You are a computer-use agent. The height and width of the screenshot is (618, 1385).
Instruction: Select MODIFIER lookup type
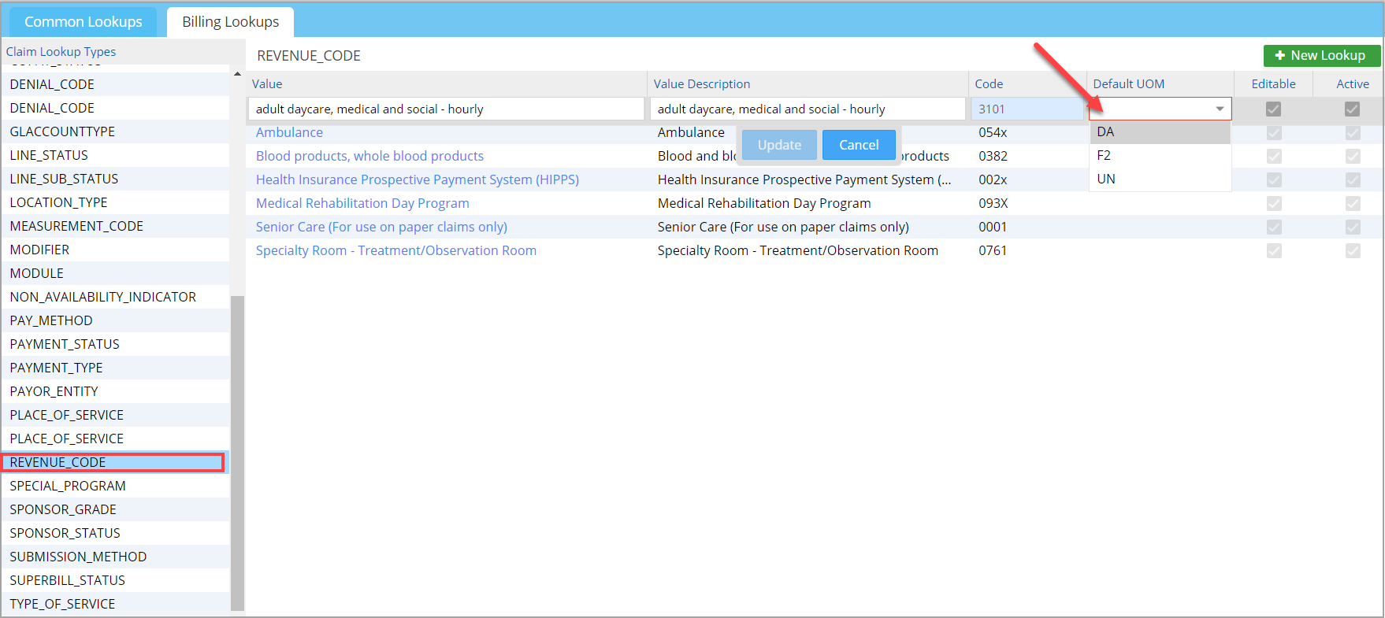point(39,250)
